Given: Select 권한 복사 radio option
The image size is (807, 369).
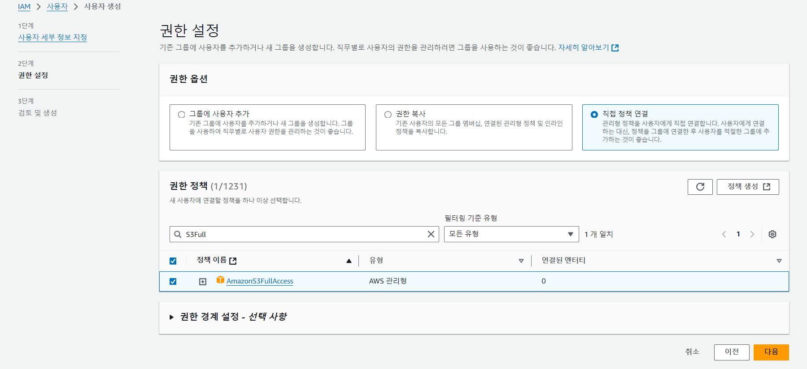Looking at the screenshot, I should [x=388, y=115].
